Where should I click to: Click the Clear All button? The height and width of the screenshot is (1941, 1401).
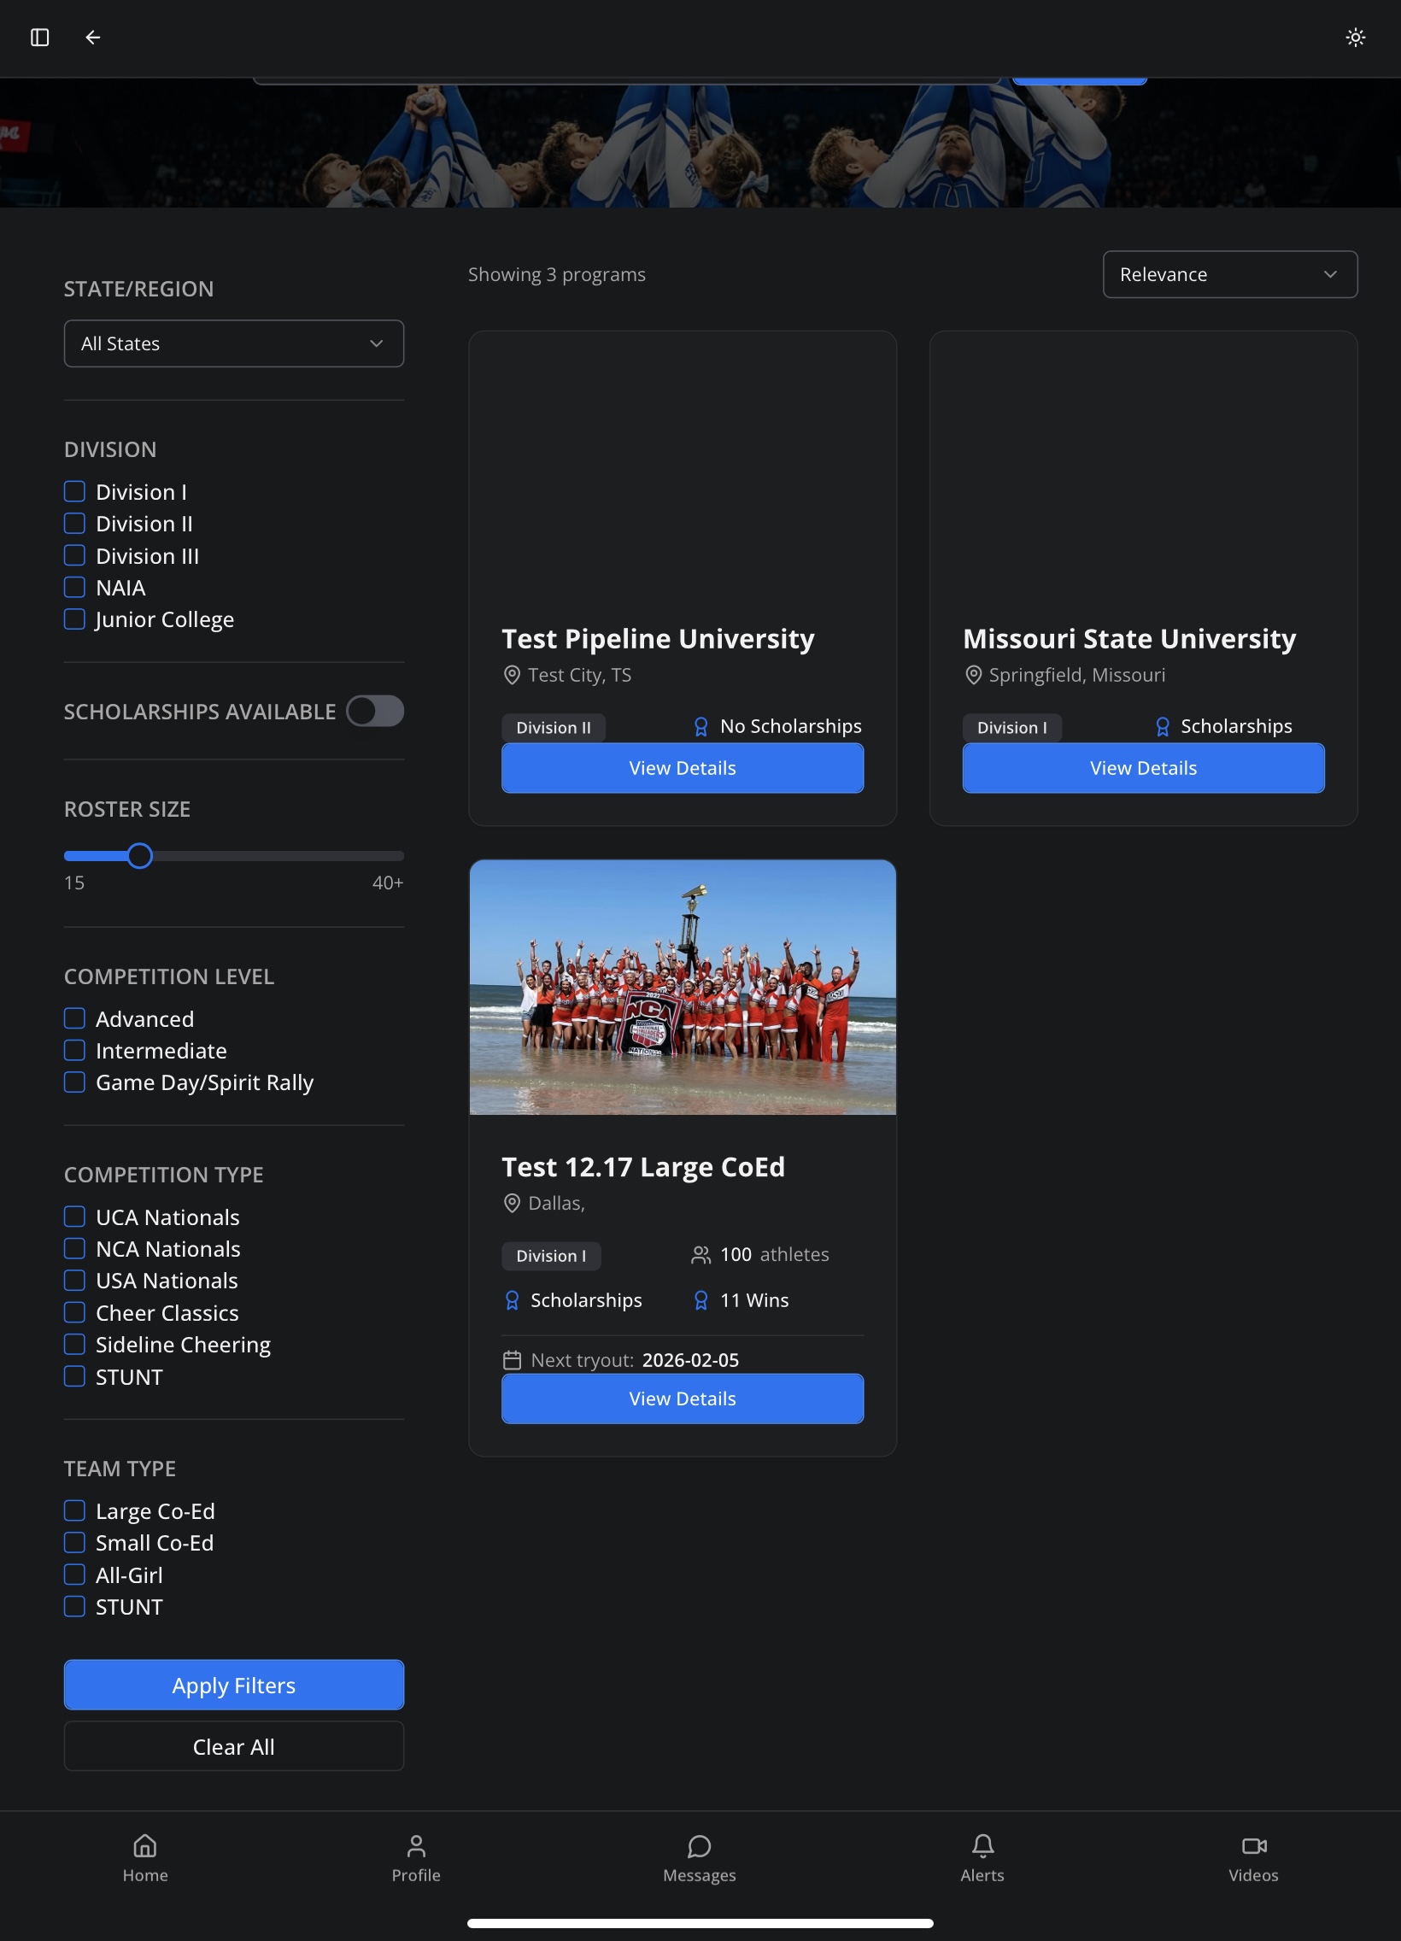pos(234,1747)
